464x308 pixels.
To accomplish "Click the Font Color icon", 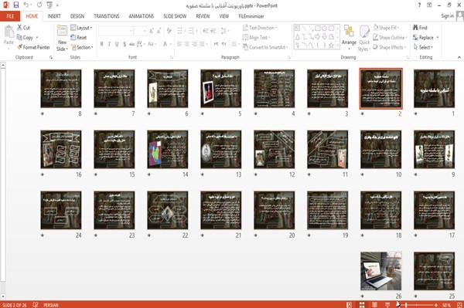I will 165,44.
